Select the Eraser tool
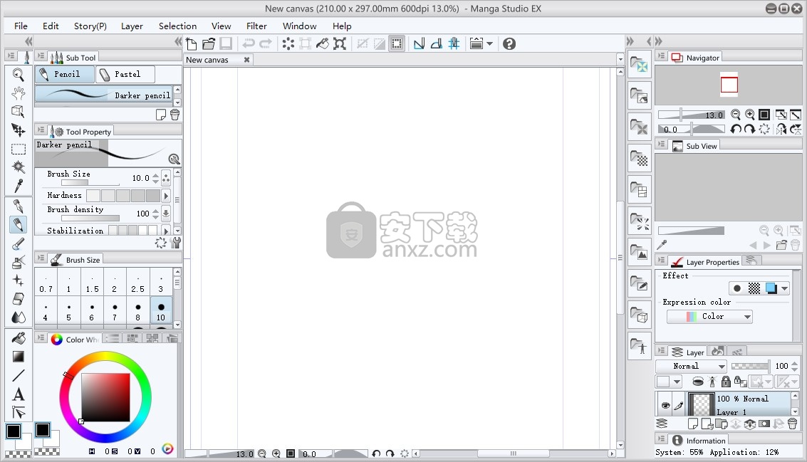This screenshot has width=807, height=462. click(x=19, y=298)
